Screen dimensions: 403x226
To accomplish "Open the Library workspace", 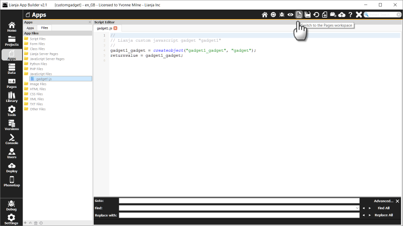I will tap(12, 97).
